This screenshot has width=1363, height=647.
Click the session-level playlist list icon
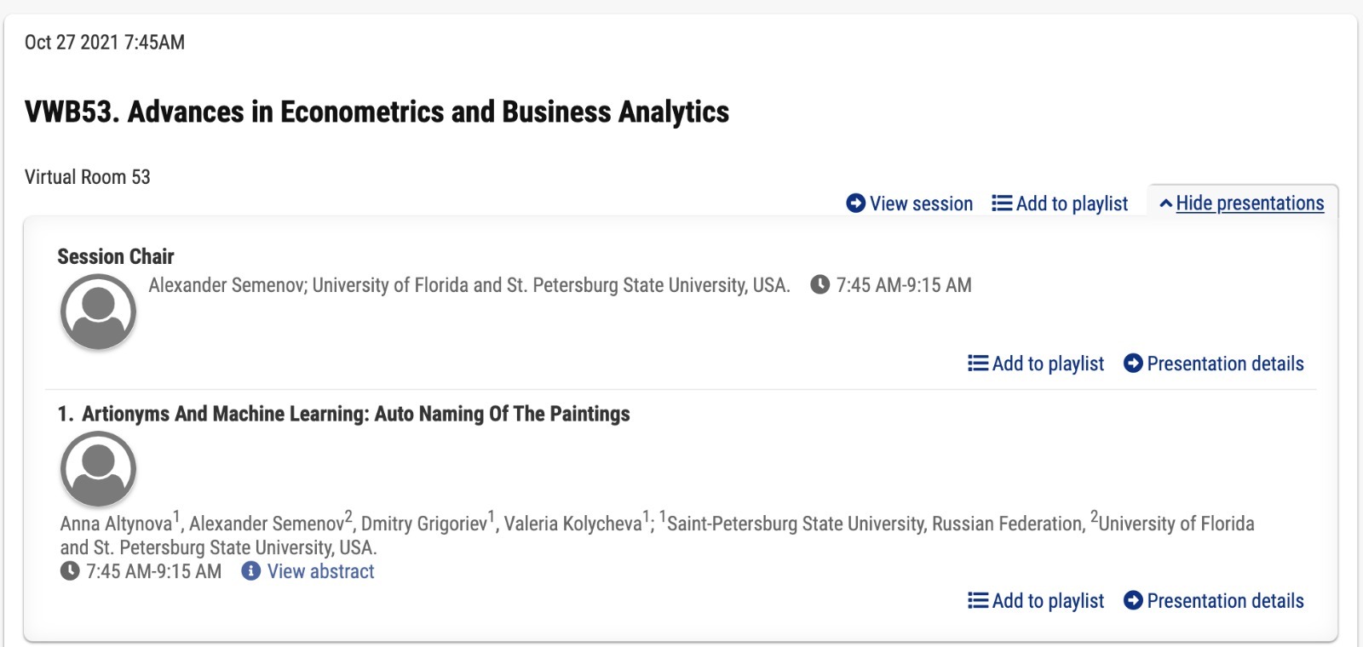1002,203
